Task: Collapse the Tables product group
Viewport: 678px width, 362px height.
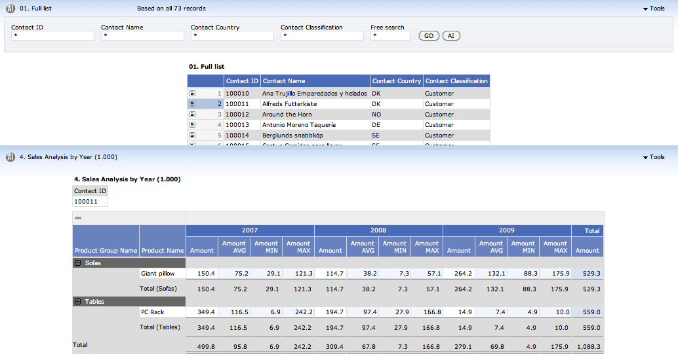Action: point(78,302)
